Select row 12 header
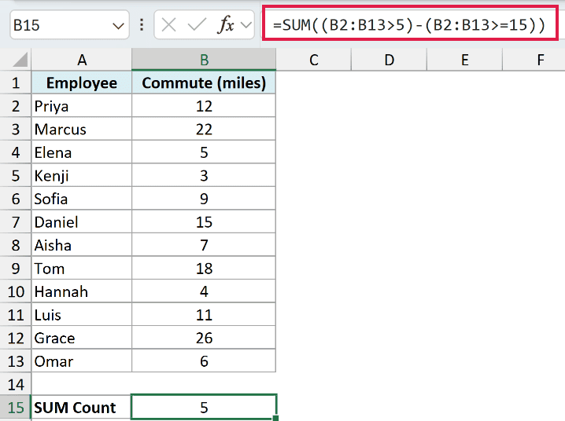This screenshot has height=421, width=565. (x=16, y=338)
